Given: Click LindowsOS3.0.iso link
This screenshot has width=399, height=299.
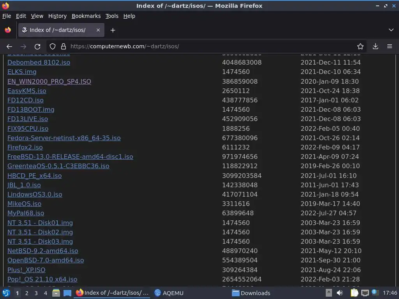Looking at the screenshot, I should 35,195.
